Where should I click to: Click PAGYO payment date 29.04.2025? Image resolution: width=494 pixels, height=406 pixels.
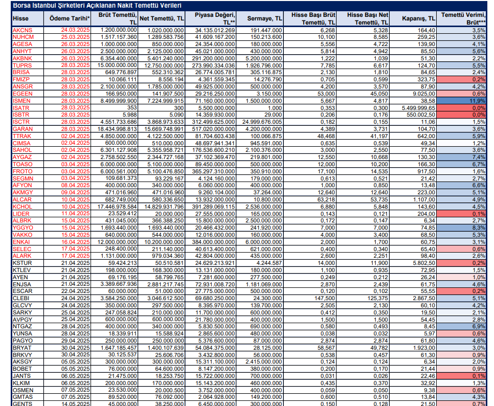point(76,341)
